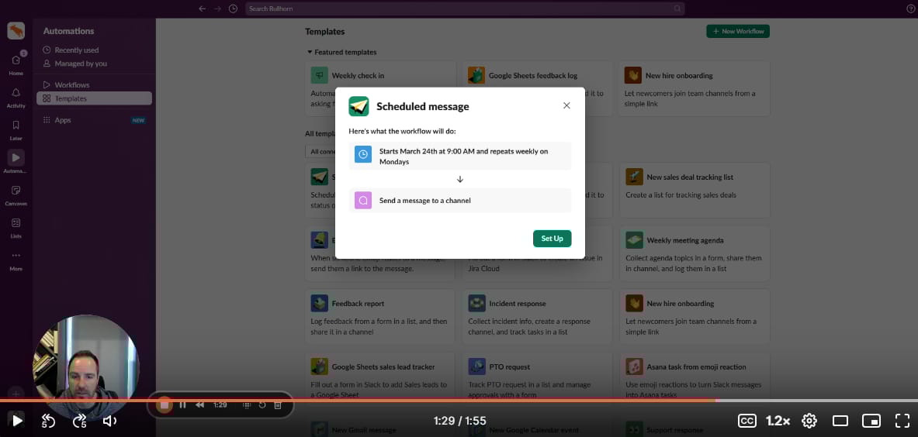
Task: Open the More menu in sidebar
Action: tap(16, 260)
